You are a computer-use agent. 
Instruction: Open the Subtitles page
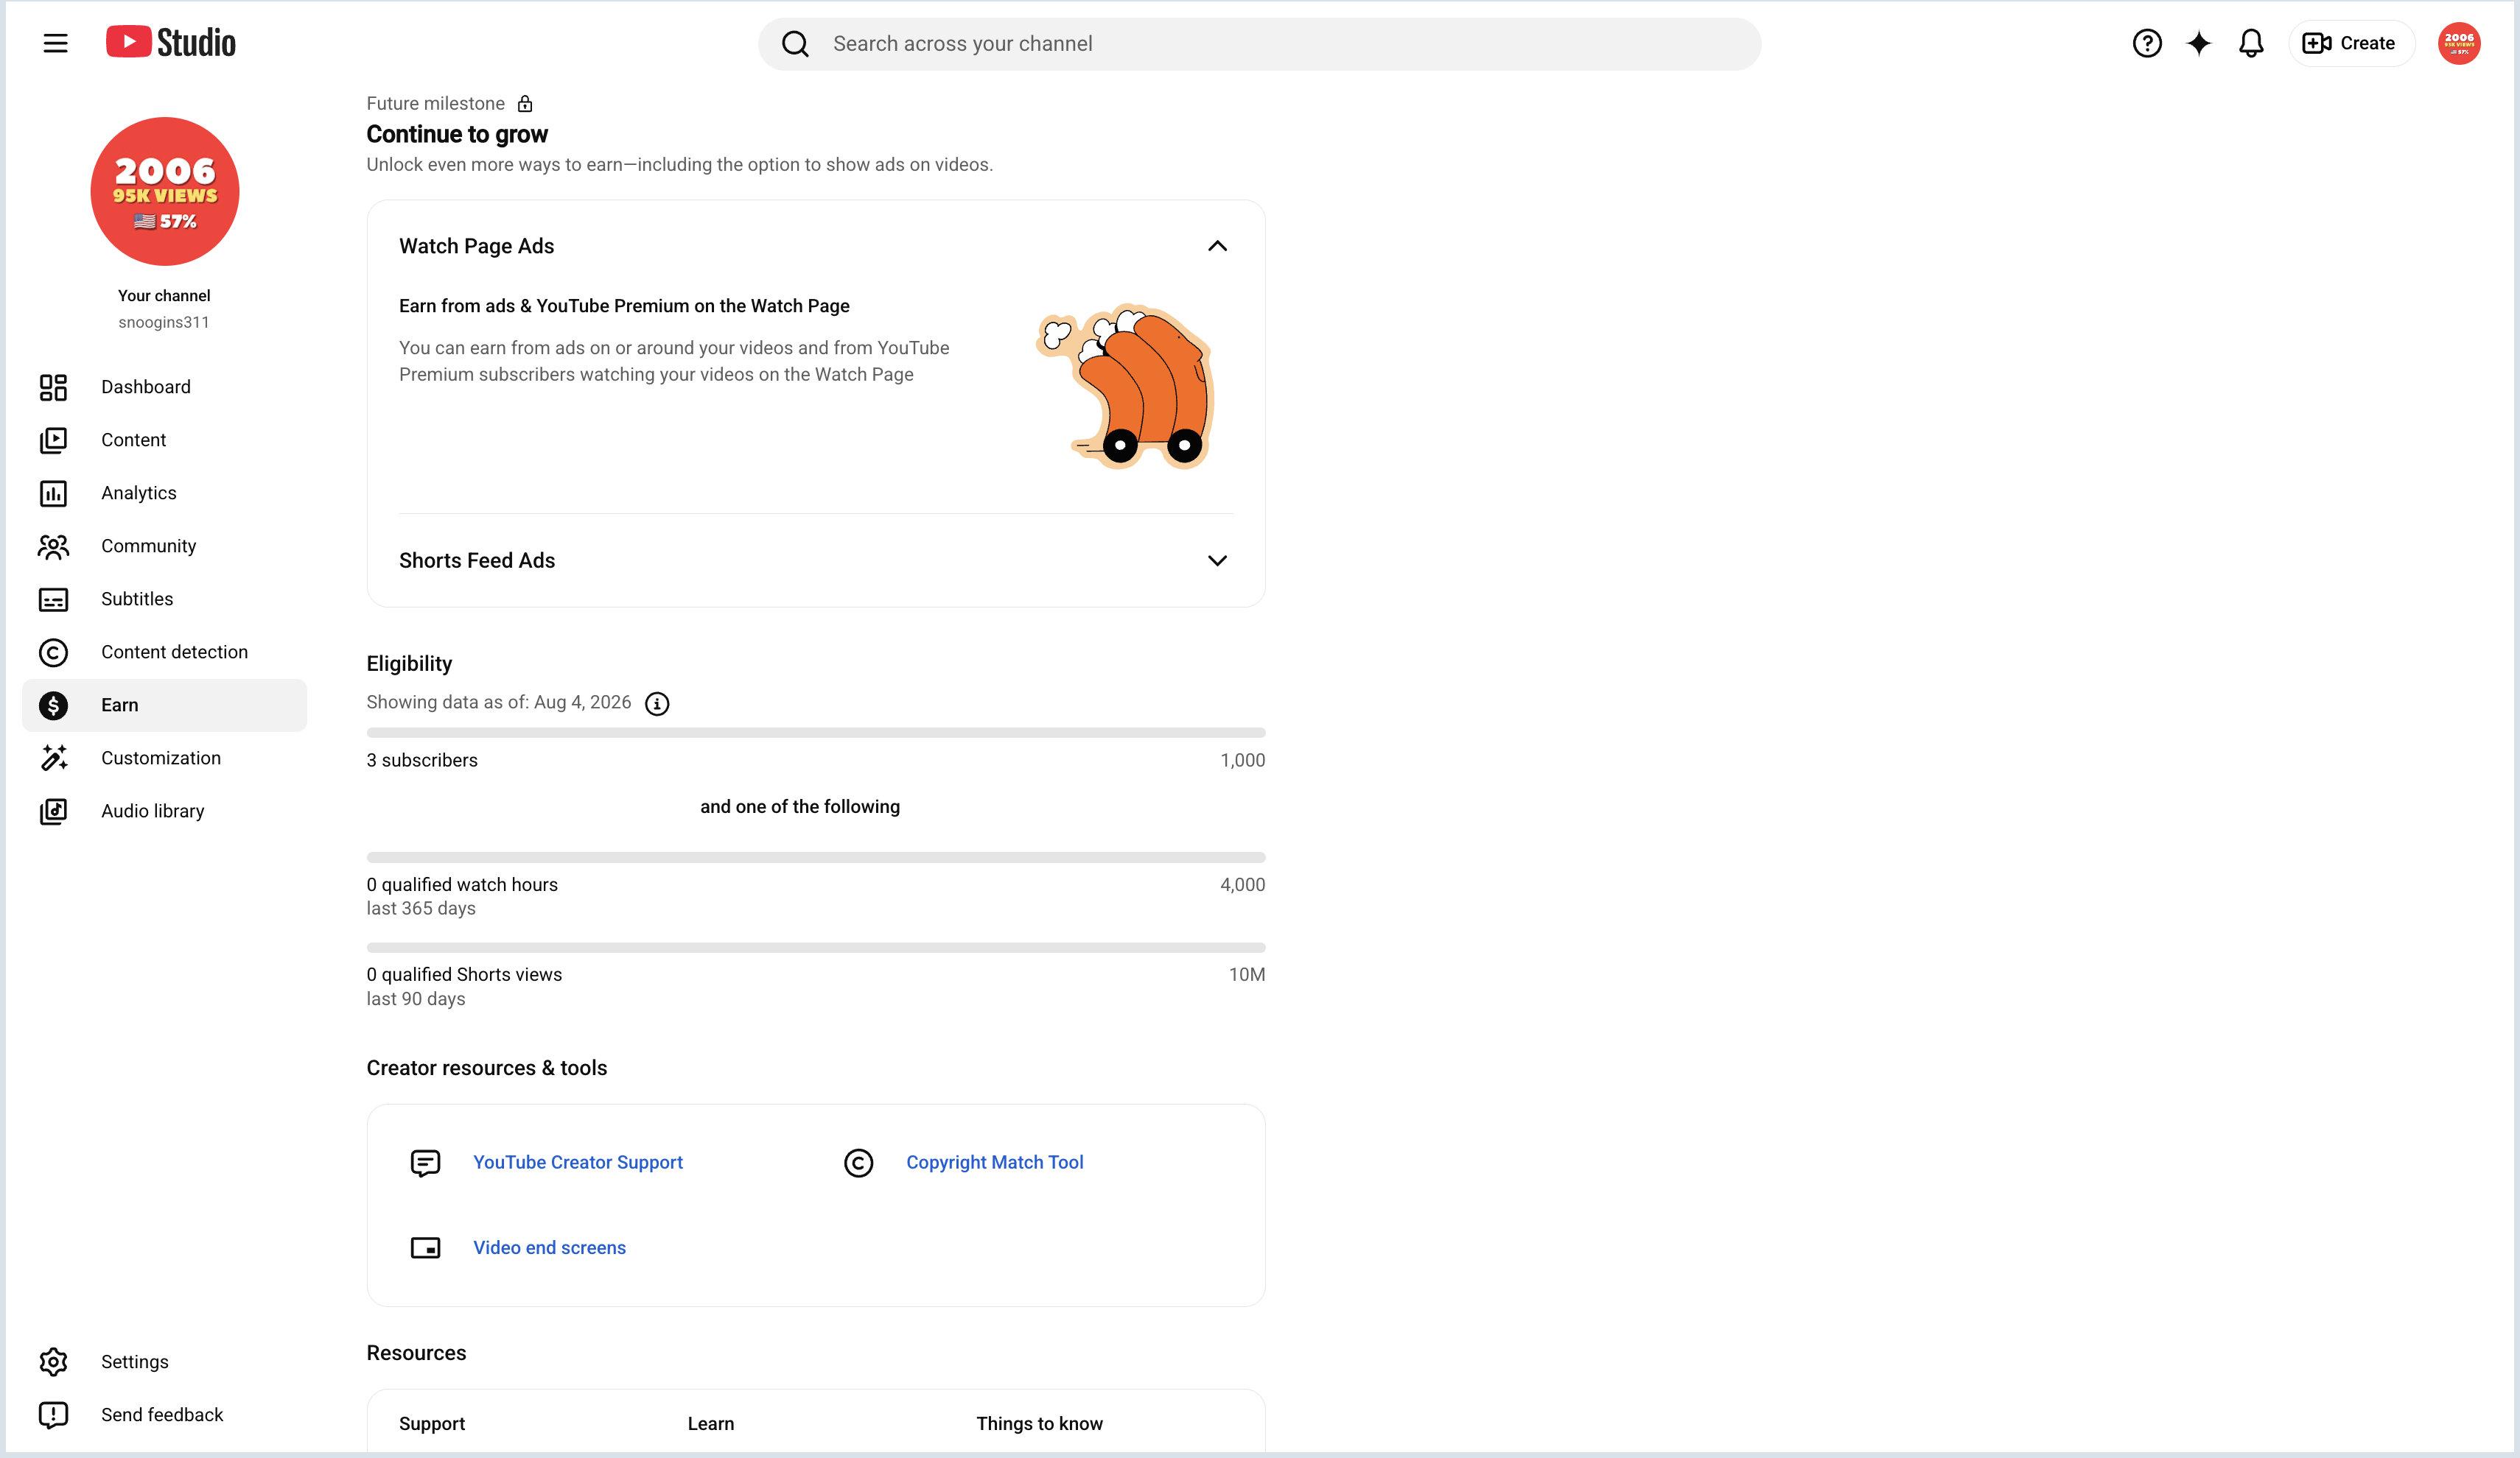(x=165, y=599)
